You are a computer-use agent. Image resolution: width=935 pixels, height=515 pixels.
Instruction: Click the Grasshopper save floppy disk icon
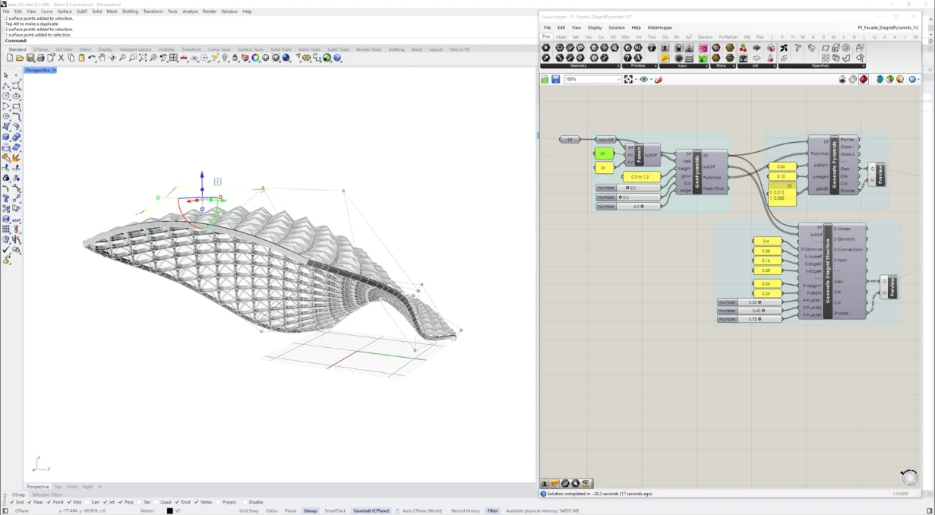[x=556, y=79]
